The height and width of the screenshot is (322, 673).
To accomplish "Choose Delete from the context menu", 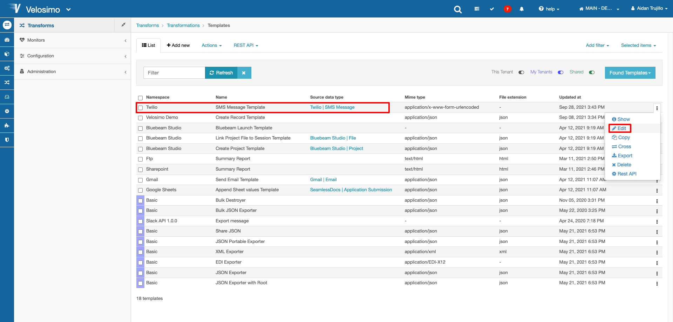I will [621, 165].
